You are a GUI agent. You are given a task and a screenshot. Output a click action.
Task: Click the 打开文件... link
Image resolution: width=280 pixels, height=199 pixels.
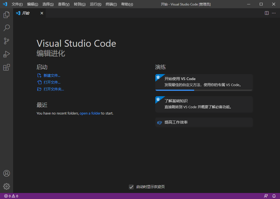click(x=52, y=82)
